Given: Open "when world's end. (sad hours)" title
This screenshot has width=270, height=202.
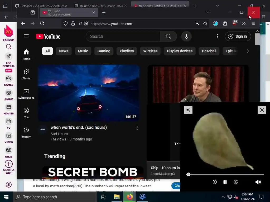Looking at the screenshot, I should pyautogui.click(x=79, y=128).
